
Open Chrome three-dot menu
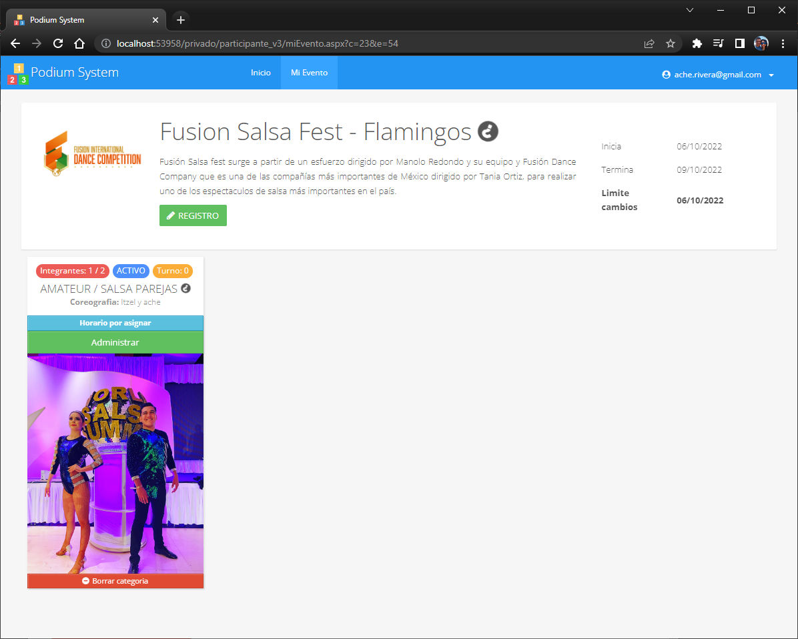783,44
